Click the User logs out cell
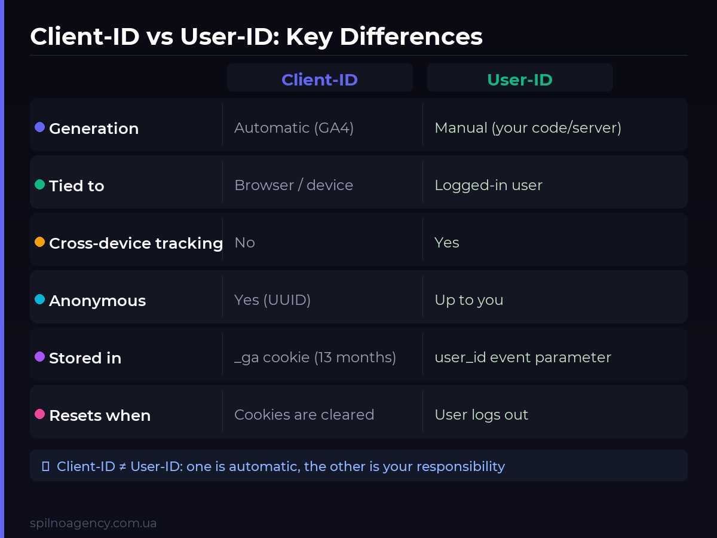The height and width of the screenshot is (538, 717). point(482,415)
